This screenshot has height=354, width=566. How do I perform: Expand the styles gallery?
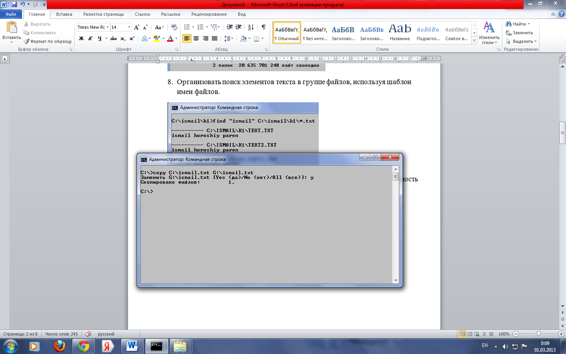click(474, 41)
